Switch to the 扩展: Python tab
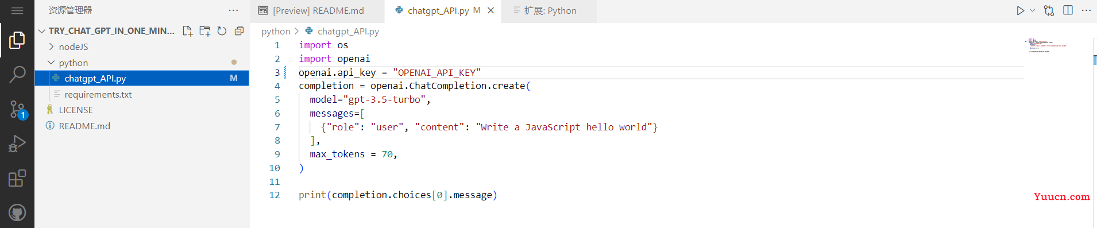This screenshot has height=228, width=1097. point(549,11)
